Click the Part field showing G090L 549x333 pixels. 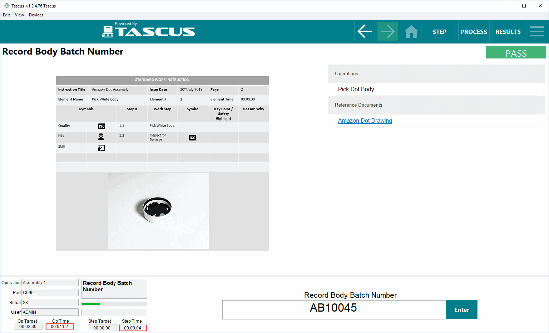(x=50, y=292)
